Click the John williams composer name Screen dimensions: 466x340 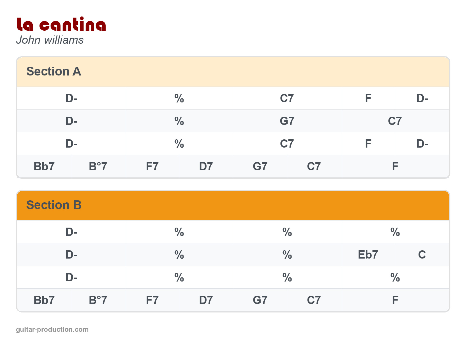click(x=50, y=40)
